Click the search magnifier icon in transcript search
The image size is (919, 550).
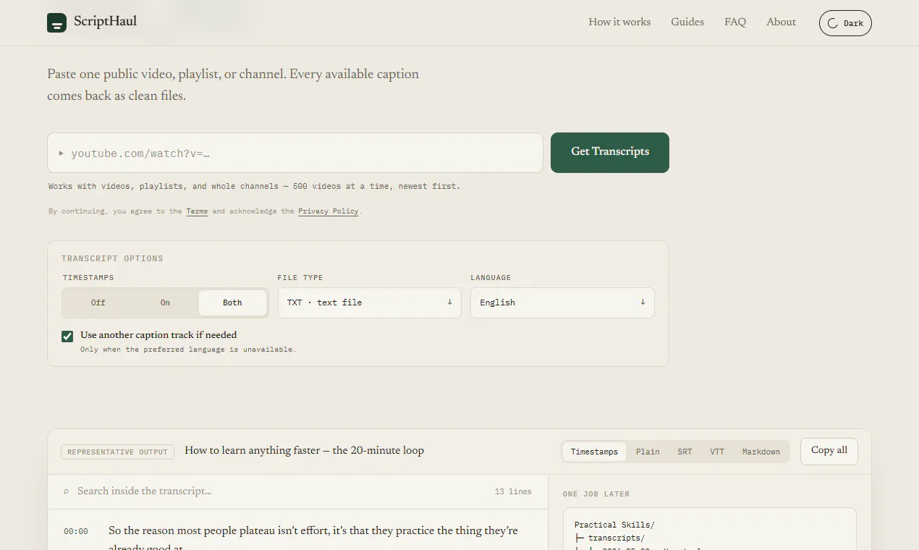[x=67, y=491]
